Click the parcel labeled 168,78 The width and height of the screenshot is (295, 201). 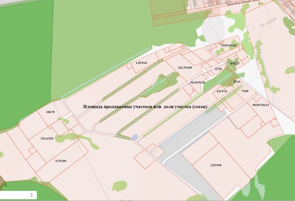coord(50,112)
